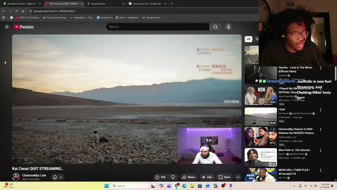
Task: Open Task View on taskbar
Action: [x=153, y=186]
